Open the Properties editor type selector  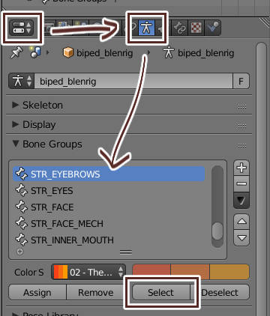coord(22,28)
